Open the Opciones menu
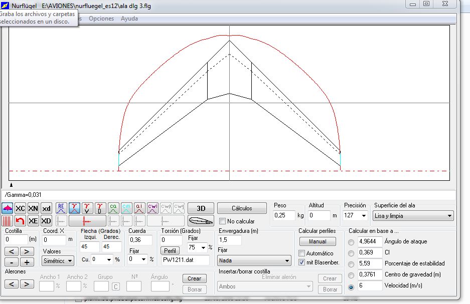470x304 pixels. (101, 19)
